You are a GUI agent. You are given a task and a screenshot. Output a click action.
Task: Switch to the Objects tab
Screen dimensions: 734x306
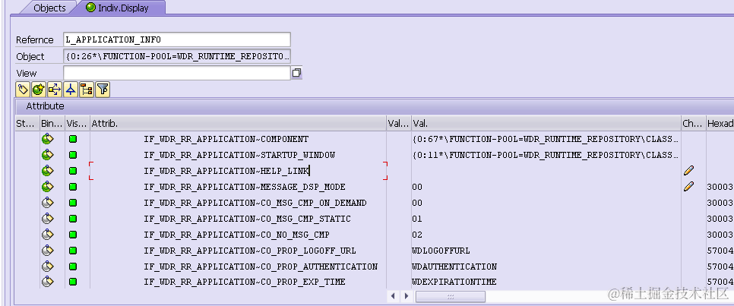(x=49, y=8)
